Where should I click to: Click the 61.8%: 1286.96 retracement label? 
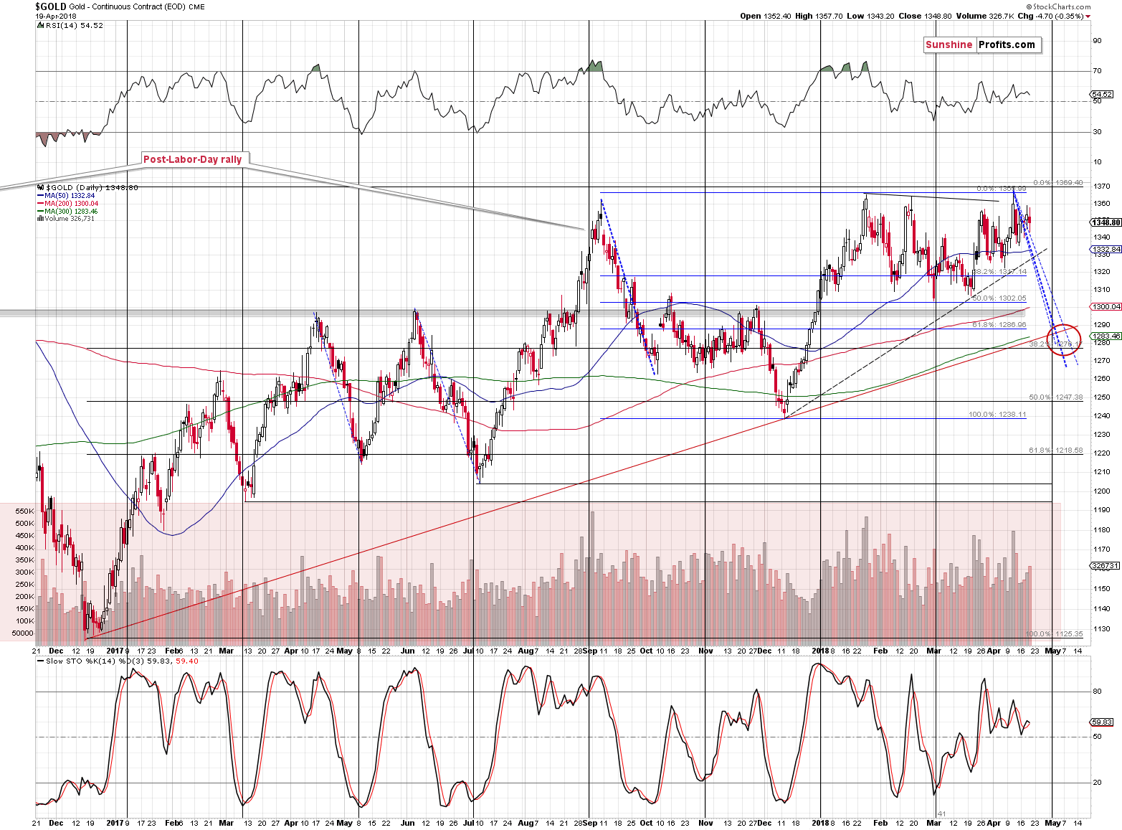(999, 325)
